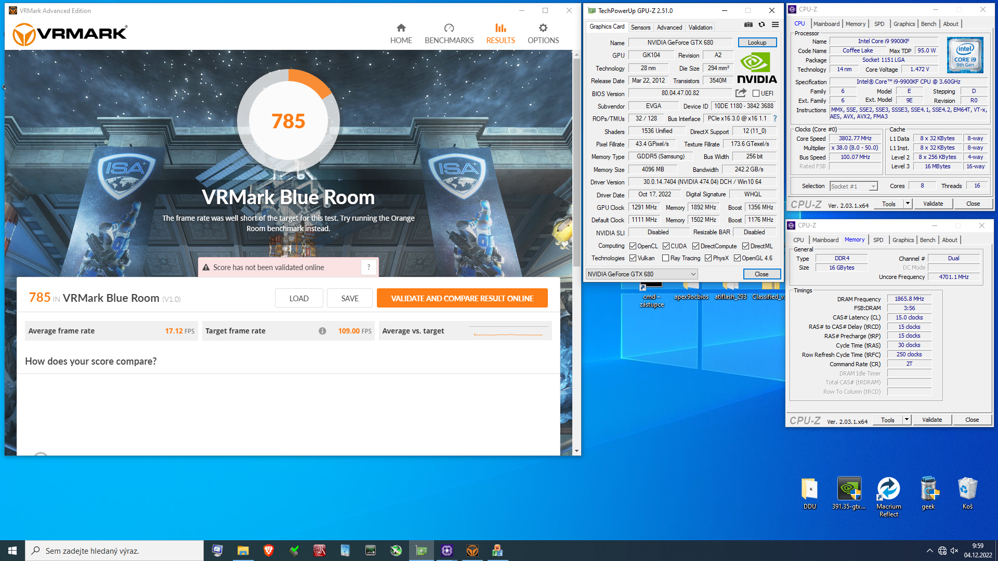Click the Intel Core i9 badge in CPU-Z
This screenshot has width=998, height=561.
point(965,55)
